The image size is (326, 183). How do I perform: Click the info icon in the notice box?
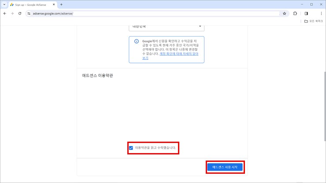click(137, 41)
